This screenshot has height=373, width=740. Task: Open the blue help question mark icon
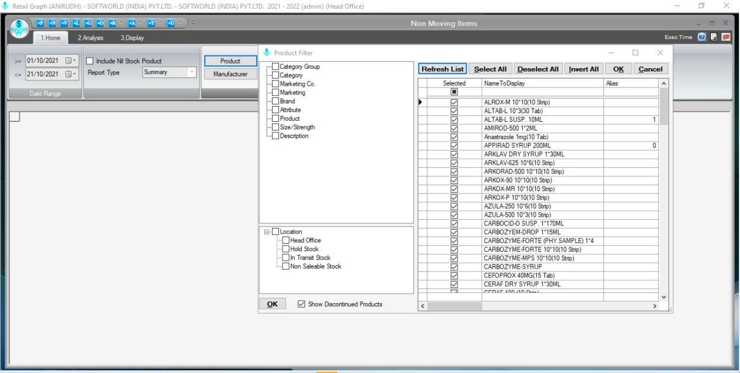tap(703, 38)
